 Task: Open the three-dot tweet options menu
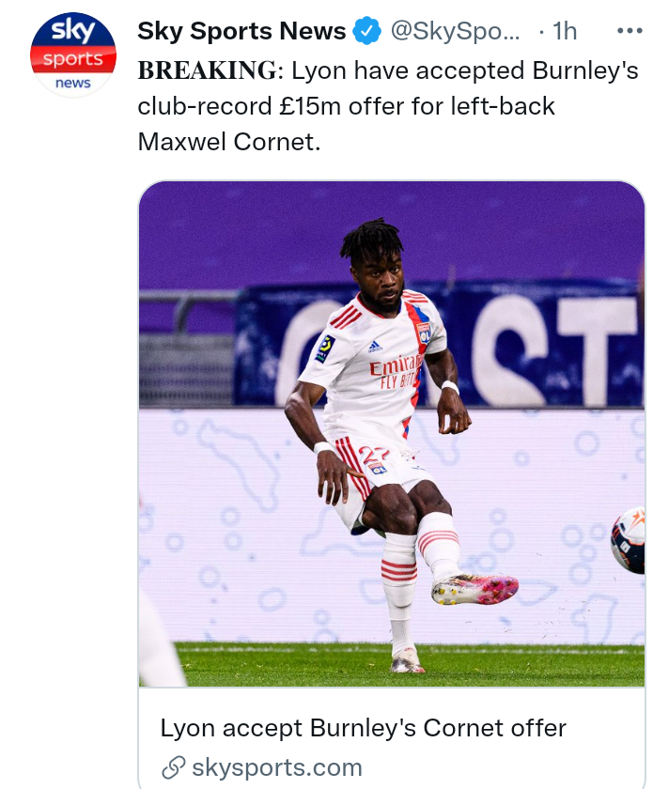[x=630, y=31]
